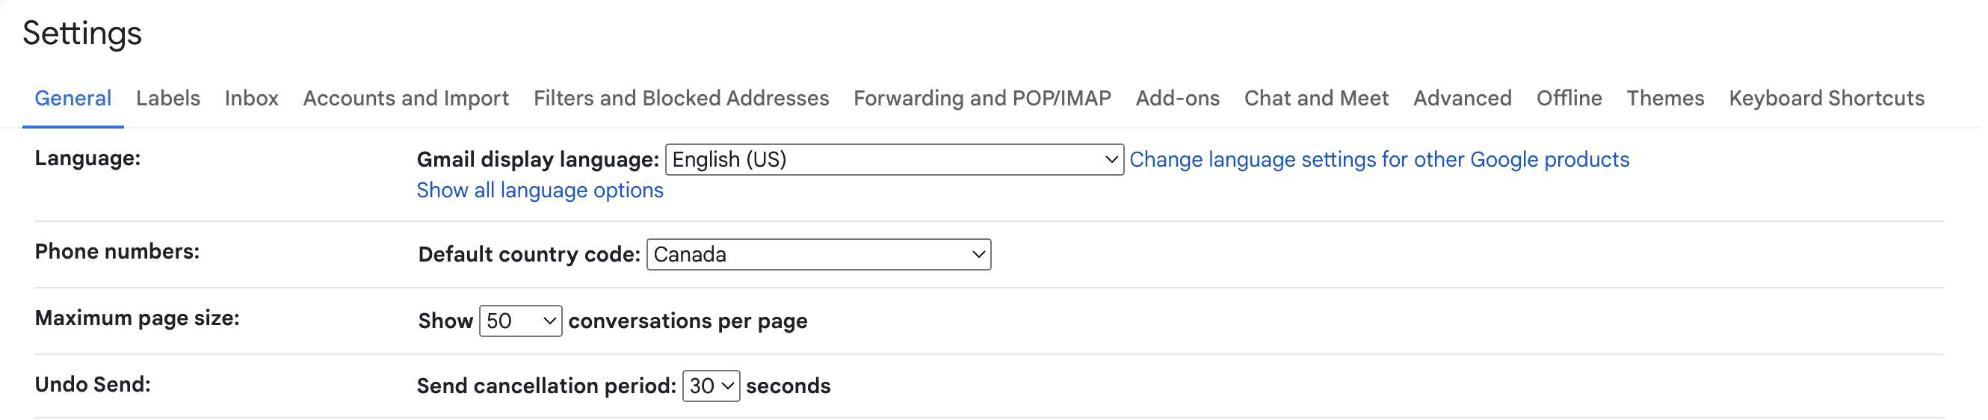Click the Maximum page size: label
Screen dimensions: 1988x420
(x=138, y=318)
